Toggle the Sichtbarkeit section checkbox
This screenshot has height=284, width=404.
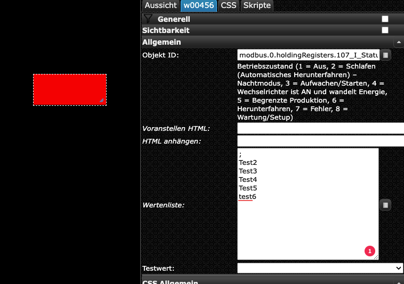point(385,30)
